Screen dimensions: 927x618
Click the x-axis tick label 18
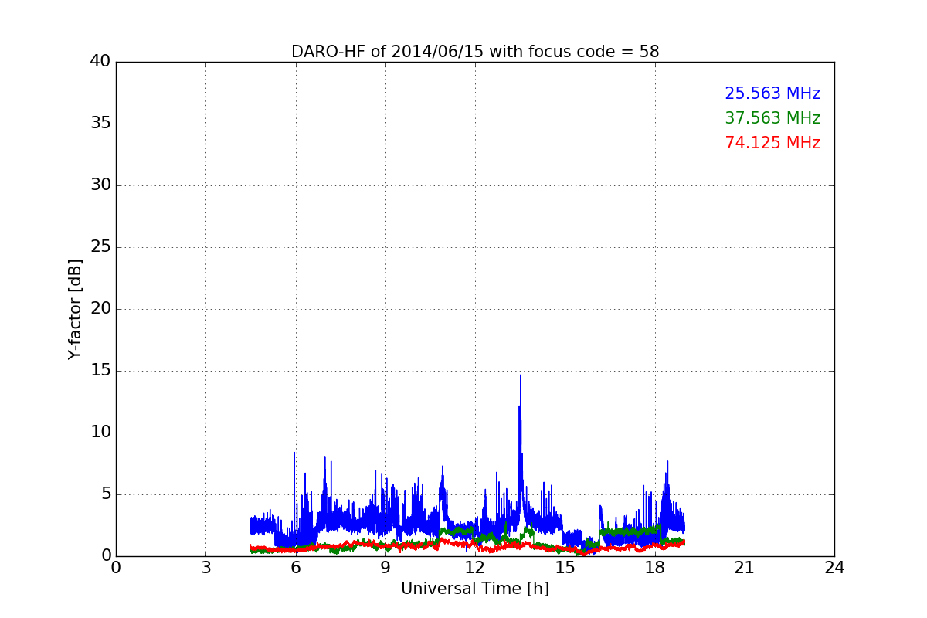655,568
